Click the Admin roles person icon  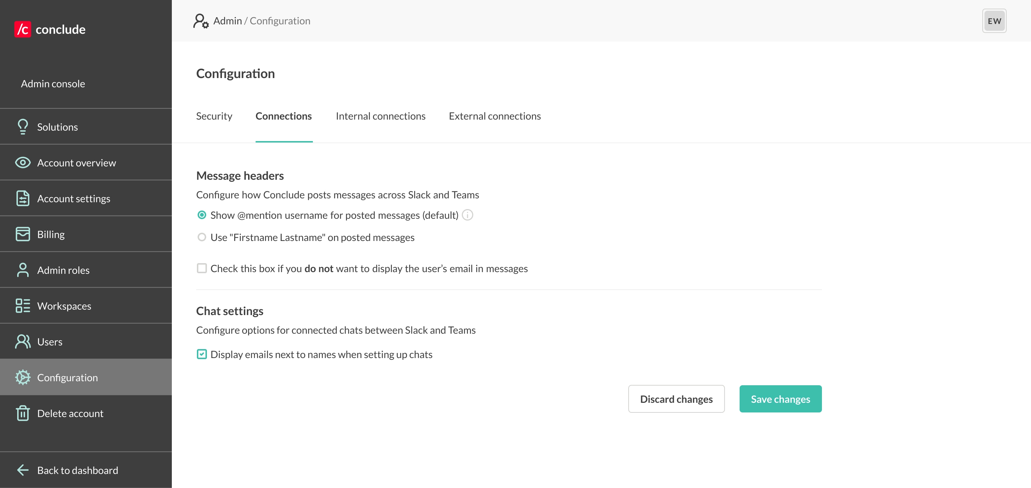click(23, 270)
